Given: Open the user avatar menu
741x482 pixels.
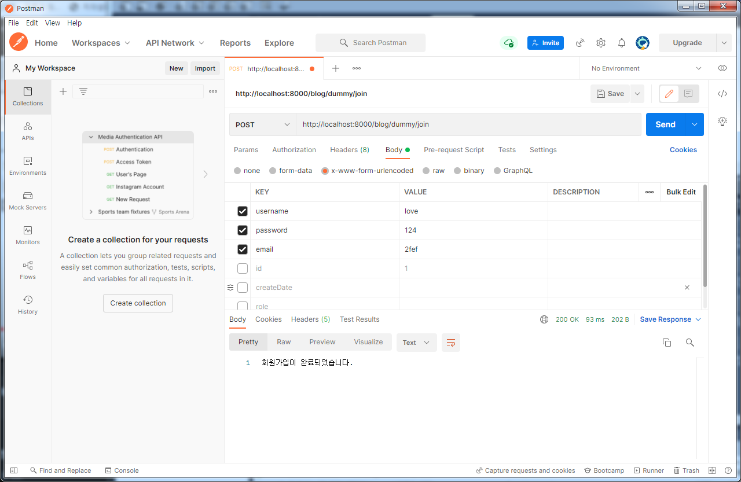Looking at the screenshot, I should pyautogui.click(x=643, y=43).
